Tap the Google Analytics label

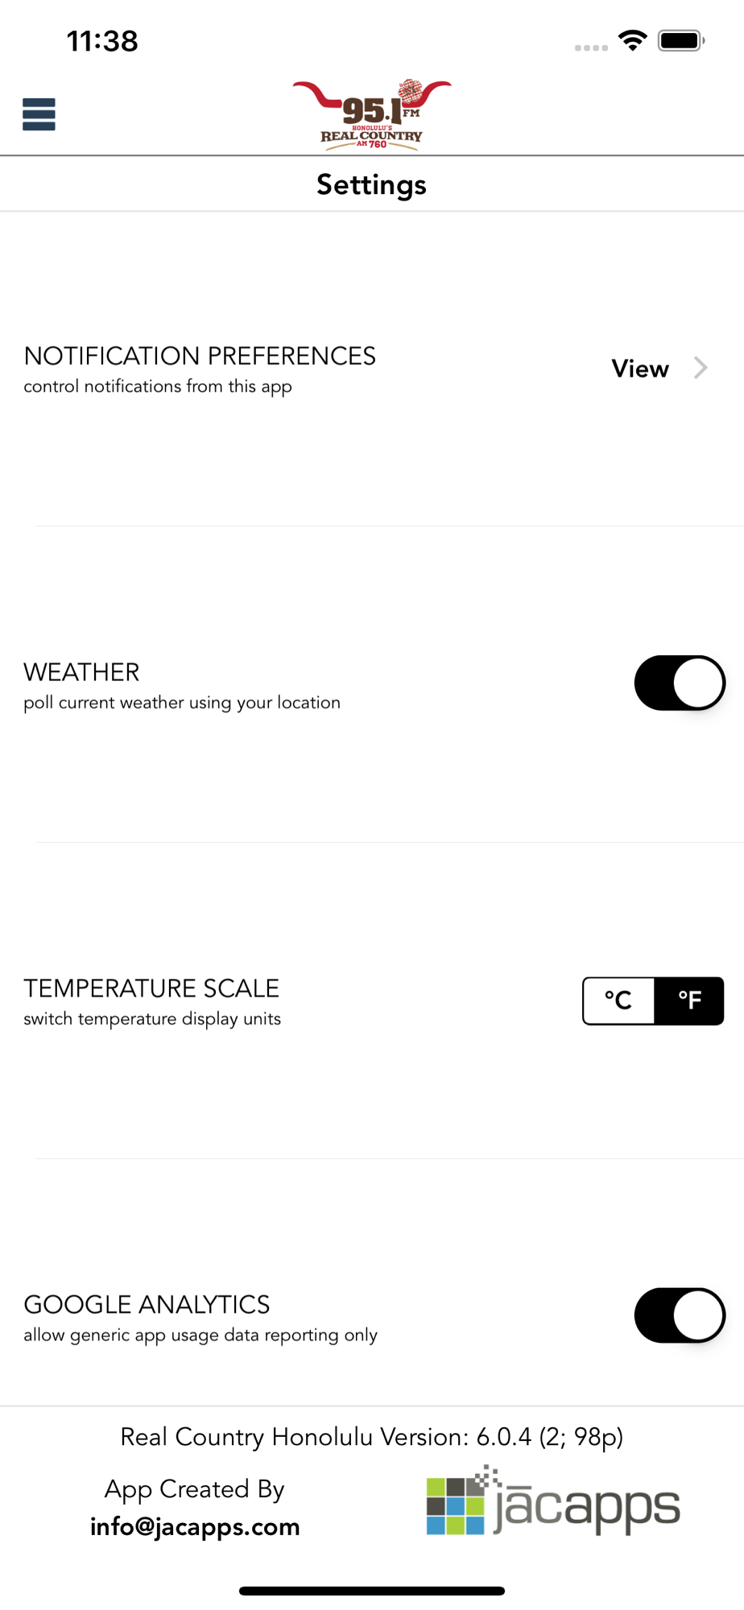click(147, 1305)
